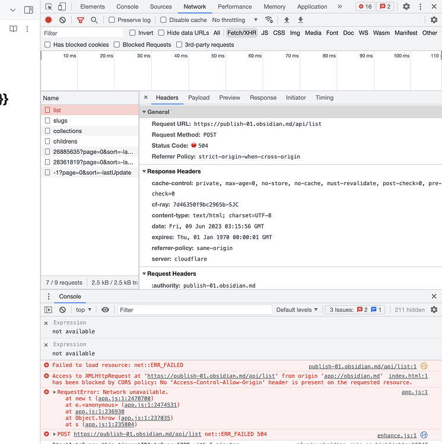The height and width of the screenshot is (444, 442).
Task: Stop recording the network log
Action: click(x=49, y=20)
